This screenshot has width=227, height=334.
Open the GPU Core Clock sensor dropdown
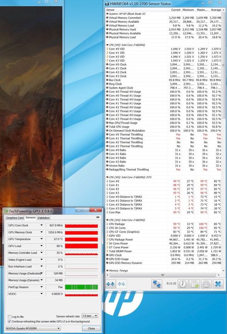click(x=42, y=225)
